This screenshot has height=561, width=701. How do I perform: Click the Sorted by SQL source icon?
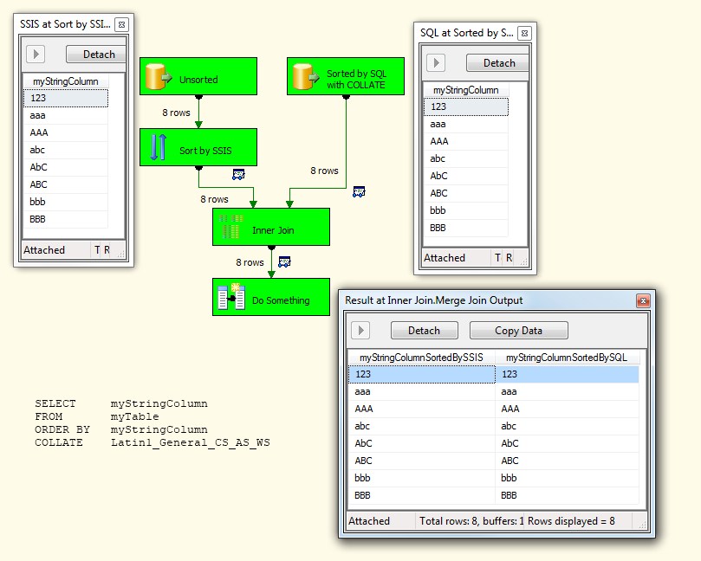point(304,78)
